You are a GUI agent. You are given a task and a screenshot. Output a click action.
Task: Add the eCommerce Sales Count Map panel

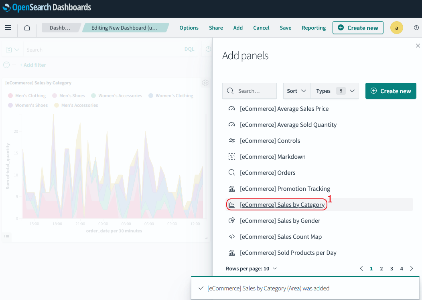click(x=281, y=237)
